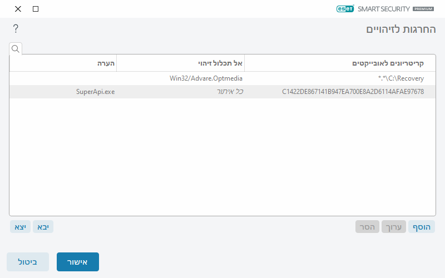Click the החרגות לזיהויים page title
This screenshot has width=445, height=278.
pyautogui.click(x=400, y=29)
